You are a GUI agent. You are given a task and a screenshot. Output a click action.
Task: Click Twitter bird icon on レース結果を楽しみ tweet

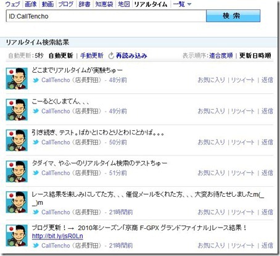(x=36, y=212)
